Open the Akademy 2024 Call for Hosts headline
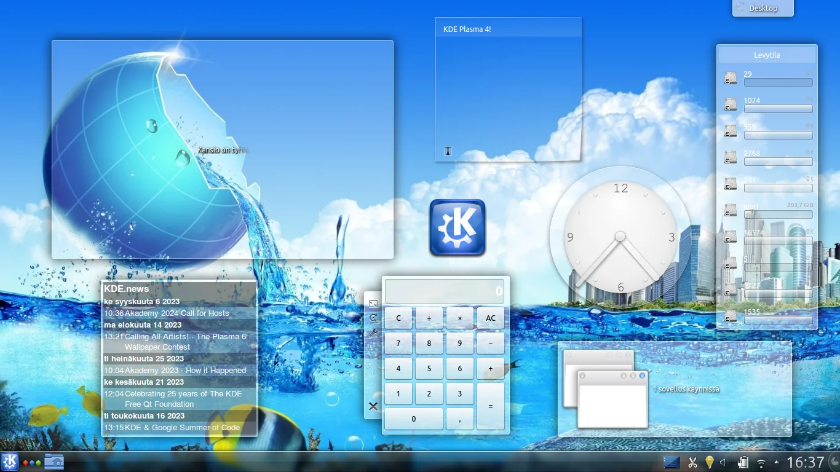The height and width of the screenshot is (472, 840). click(x=177, y=313)
